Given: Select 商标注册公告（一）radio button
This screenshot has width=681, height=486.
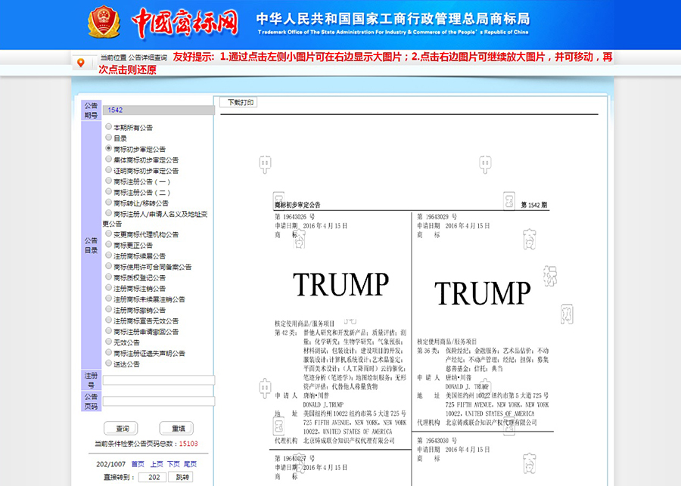Looking at the screenshot, I should click(108, 181).
